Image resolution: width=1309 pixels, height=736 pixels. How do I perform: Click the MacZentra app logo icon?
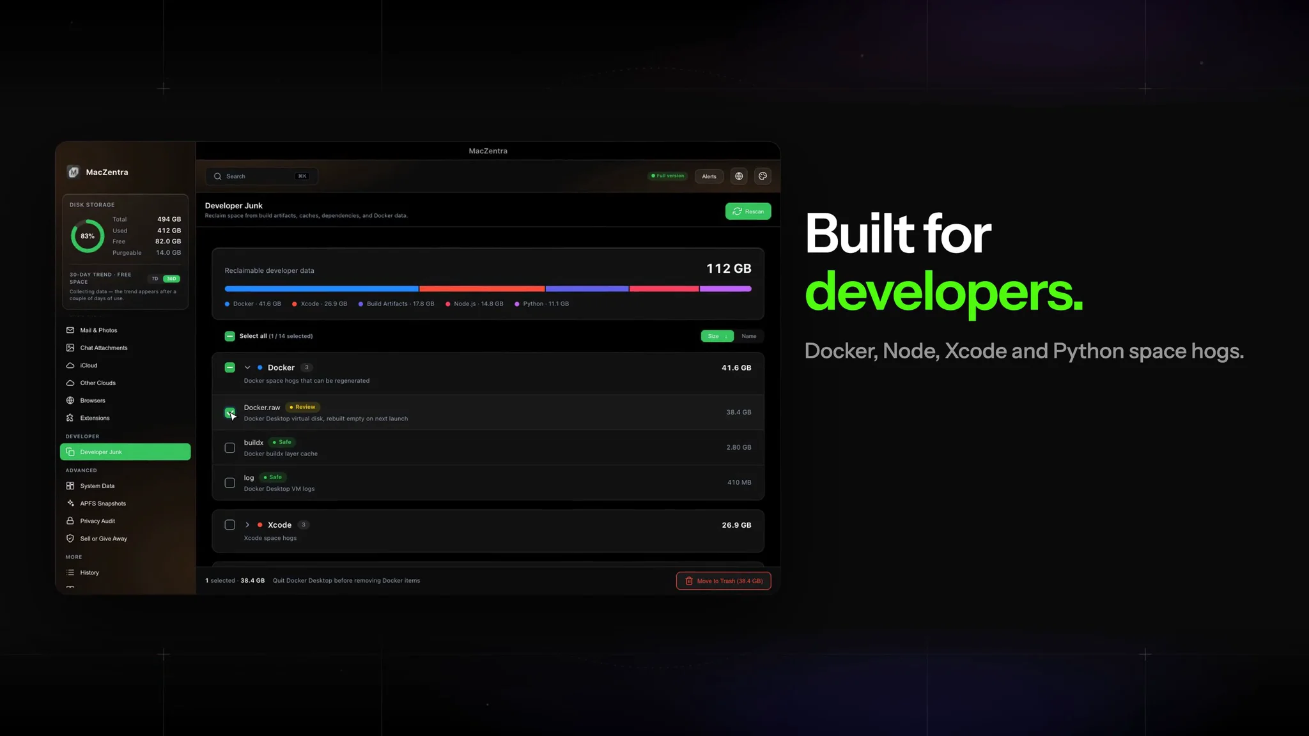[x=74, y=172]
